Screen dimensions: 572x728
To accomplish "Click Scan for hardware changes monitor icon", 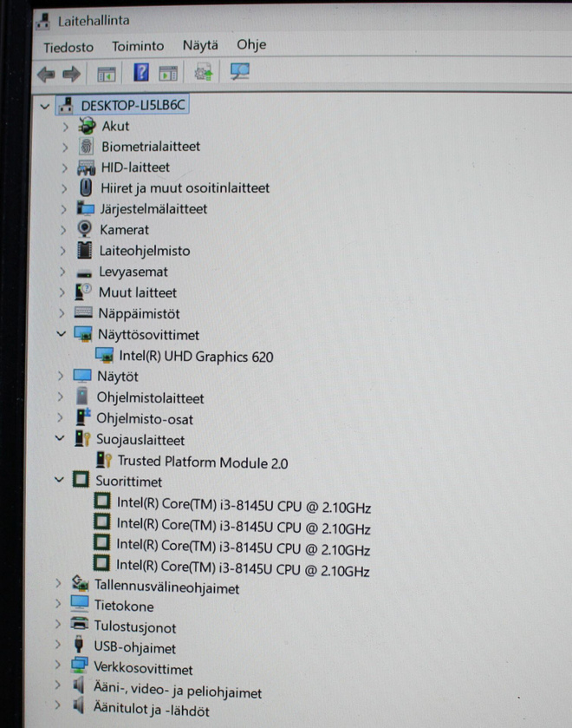I will pos(240,71).
